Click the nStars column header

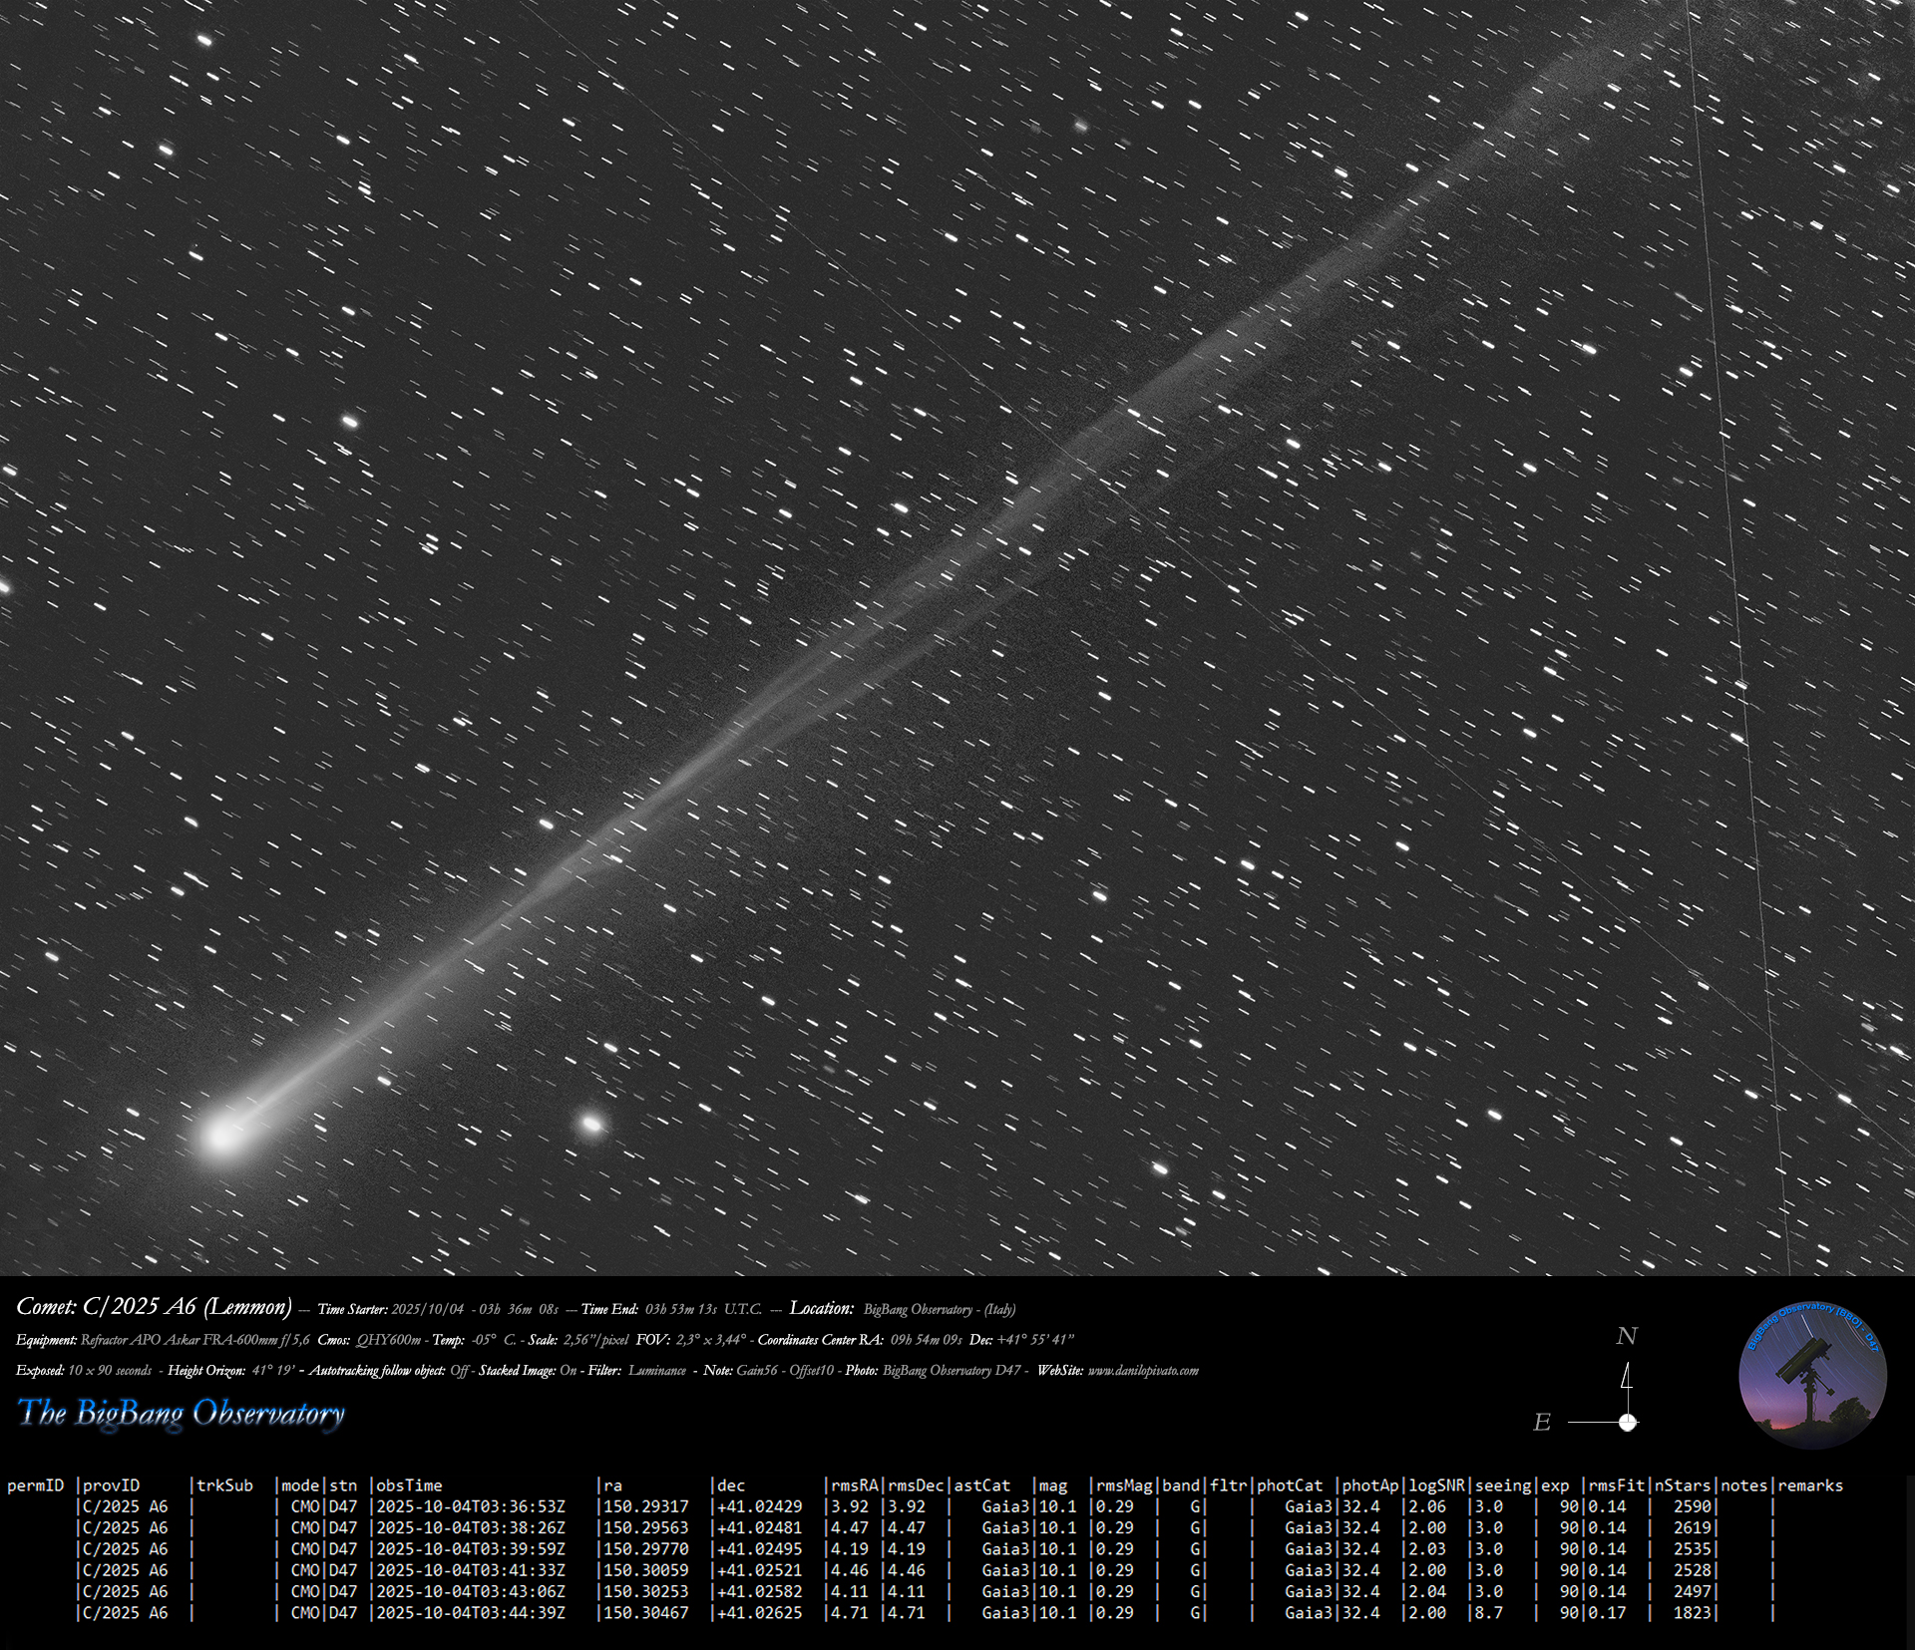(1683, 1485)
